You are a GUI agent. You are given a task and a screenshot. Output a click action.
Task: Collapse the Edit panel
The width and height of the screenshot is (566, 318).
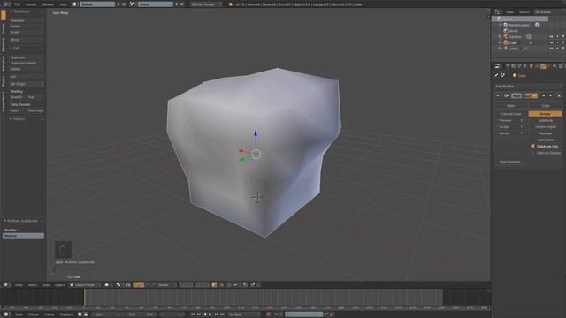coord(11,48)
